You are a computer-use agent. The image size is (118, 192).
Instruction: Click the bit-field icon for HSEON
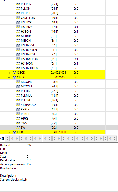click(18, 32)
